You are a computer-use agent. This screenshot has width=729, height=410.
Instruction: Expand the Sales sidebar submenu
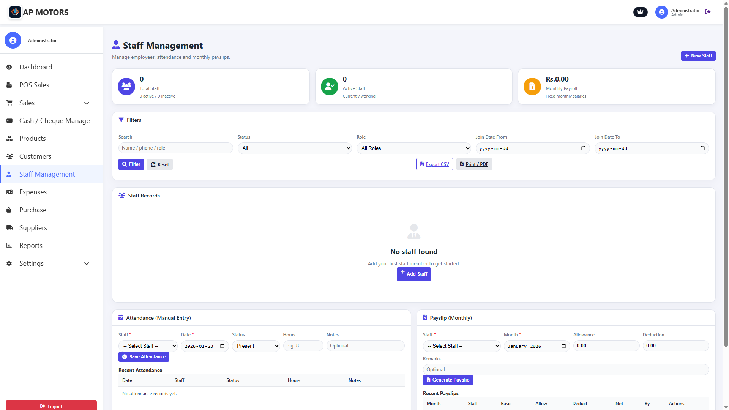[x=87, y=103]
